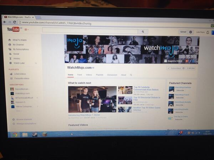Open File Explorer folder on taskbar
Image resolution: width=214 pixels, height=160 pixels.
(25, 135)
